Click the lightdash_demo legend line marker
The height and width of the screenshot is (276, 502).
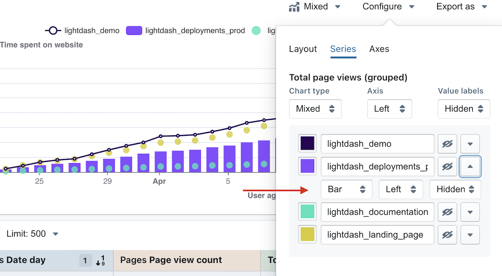[53, 30]
